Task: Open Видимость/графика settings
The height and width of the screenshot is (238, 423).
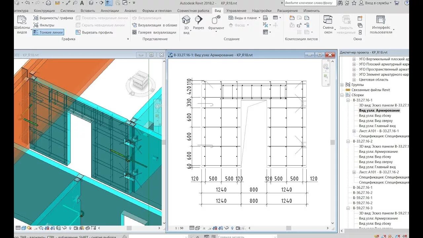Action: [x=53, y=18]
